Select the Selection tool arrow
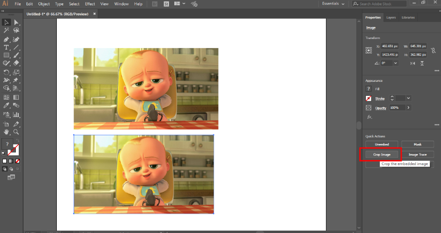 coord(6,22)
